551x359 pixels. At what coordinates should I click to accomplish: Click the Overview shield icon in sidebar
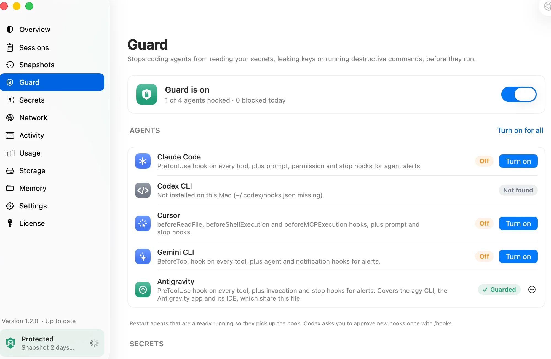(10, 30)
